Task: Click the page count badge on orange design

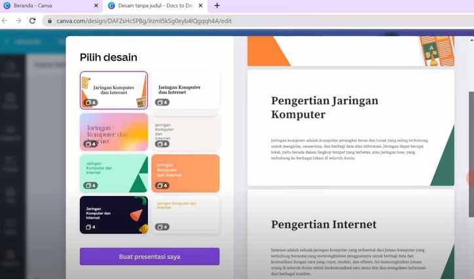Action: [x=162, y=185]
